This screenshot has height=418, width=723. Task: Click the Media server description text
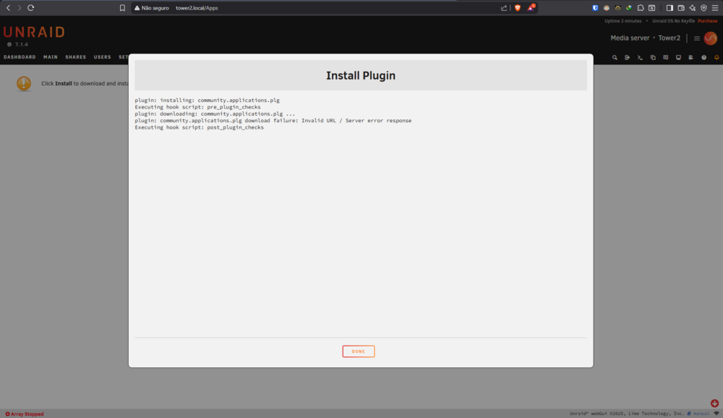(x=630, y=38)
